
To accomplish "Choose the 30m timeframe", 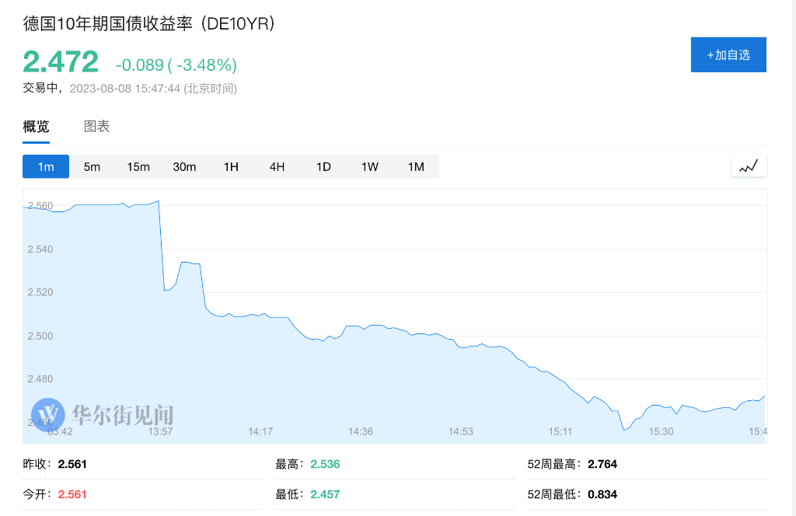I will tap(184, 167).
